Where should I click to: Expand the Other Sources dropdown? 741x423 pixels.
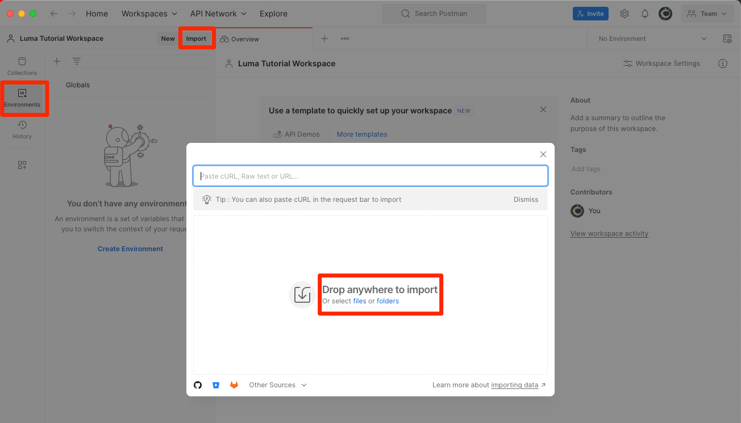278,385
